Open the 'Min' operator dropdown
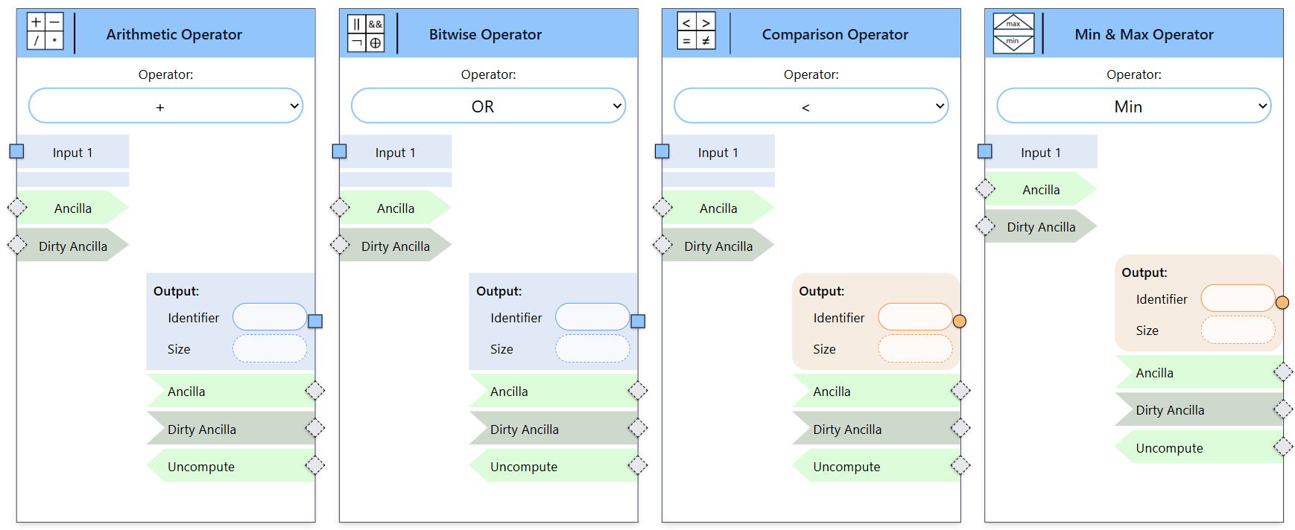 click(x=1133, y=106)
